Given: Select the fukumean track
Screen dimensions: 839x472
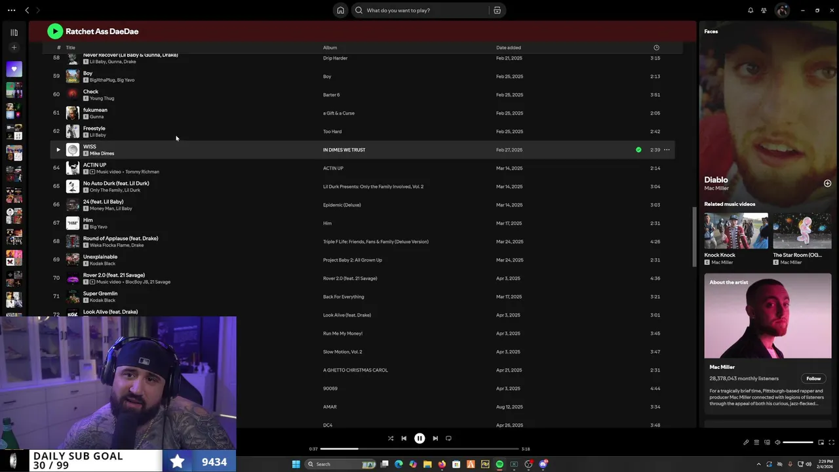Looking at the screenshot, I should (95, 110).
